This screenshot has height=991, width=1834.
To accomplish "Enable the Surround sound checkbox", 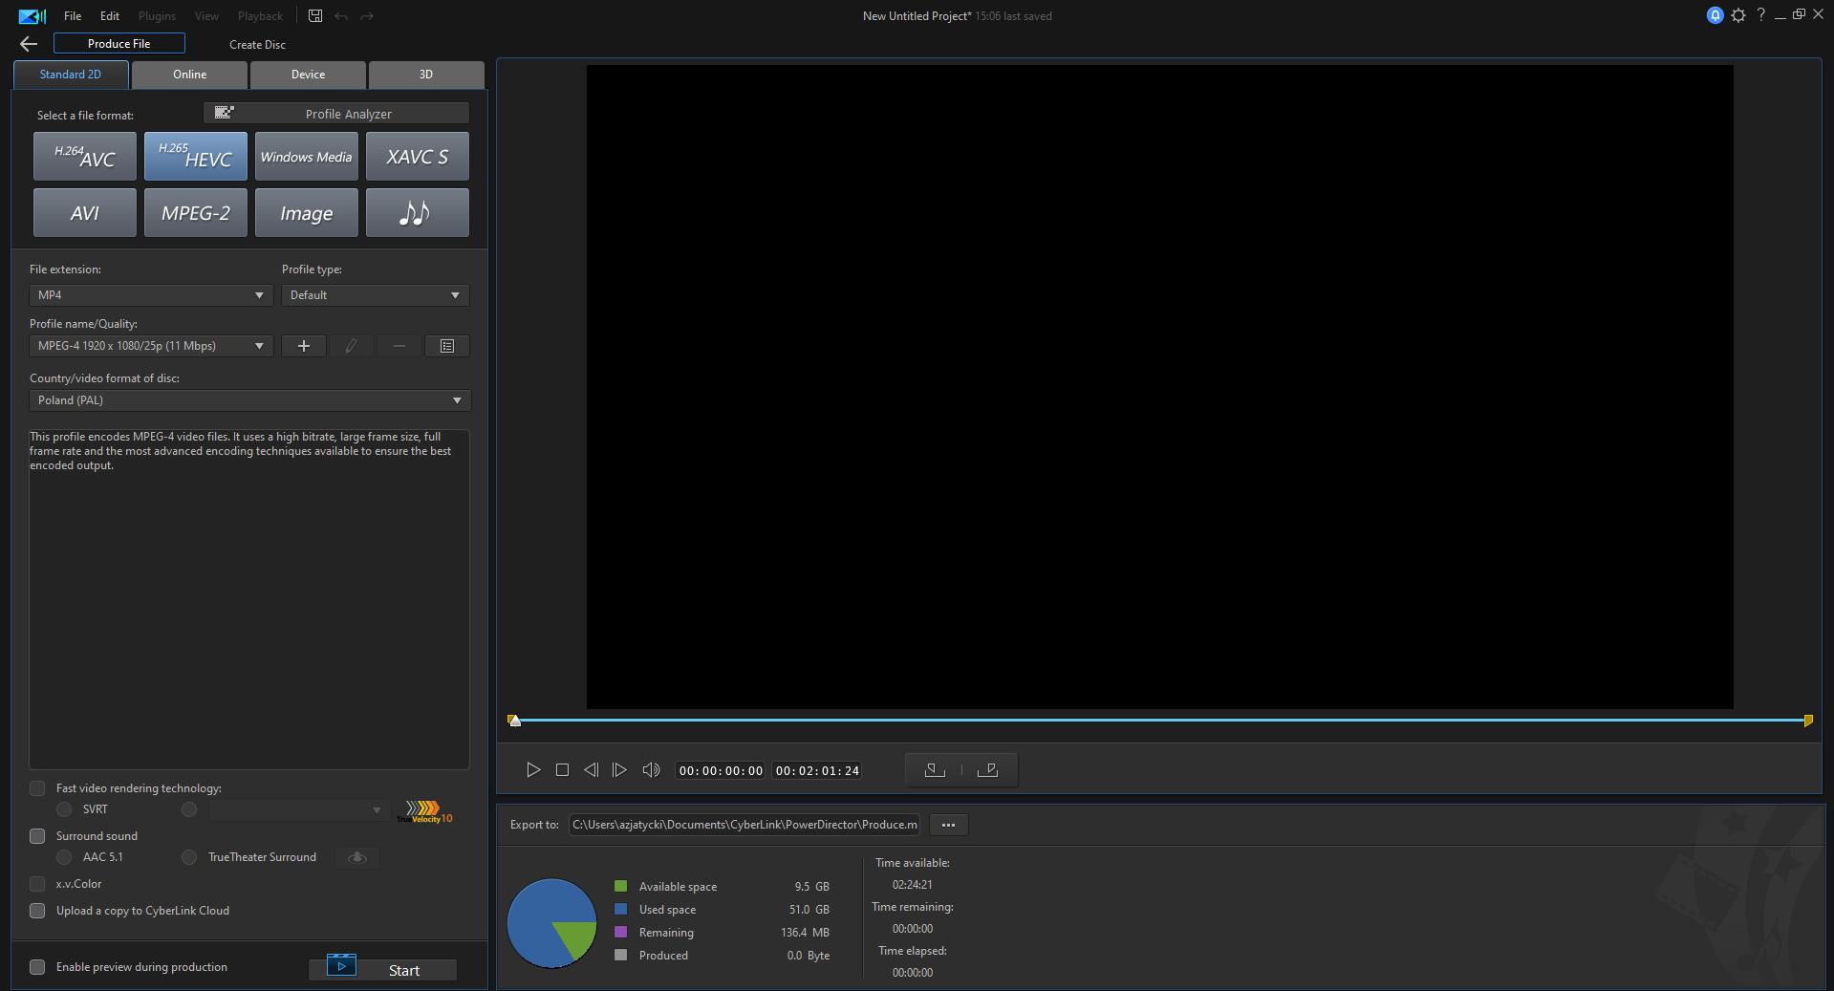I will pyautogui.click(x=37, y=836).
